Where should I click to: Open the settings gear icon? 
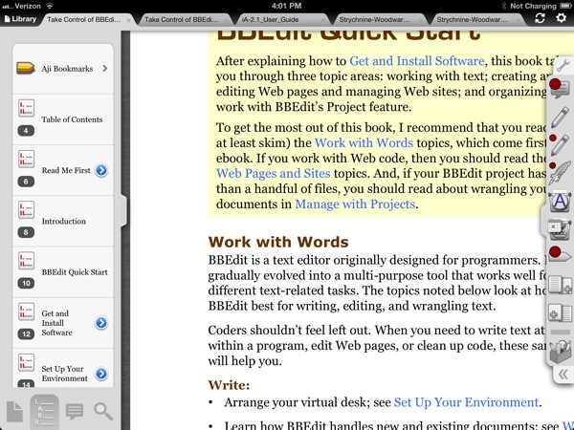click(x=561, y=17)
